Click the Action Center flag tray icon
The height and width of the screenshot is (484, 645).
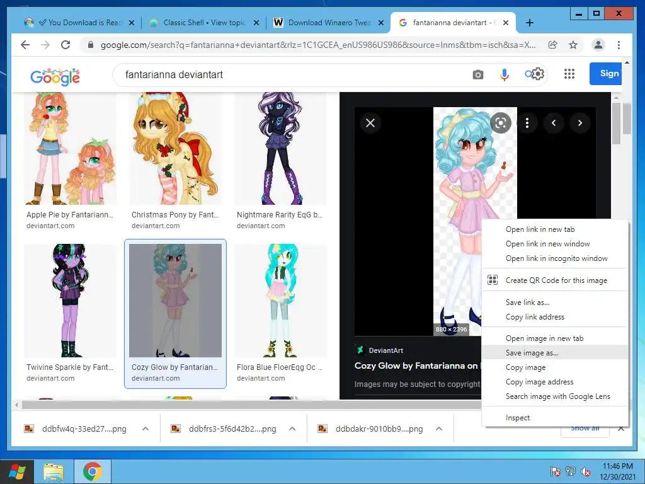(555, 471)
